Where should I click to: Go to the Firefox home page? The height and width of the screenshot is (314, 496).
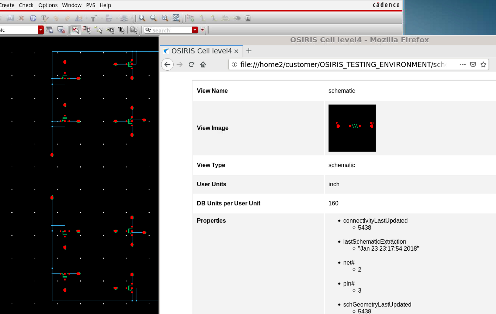coord(203,64)
